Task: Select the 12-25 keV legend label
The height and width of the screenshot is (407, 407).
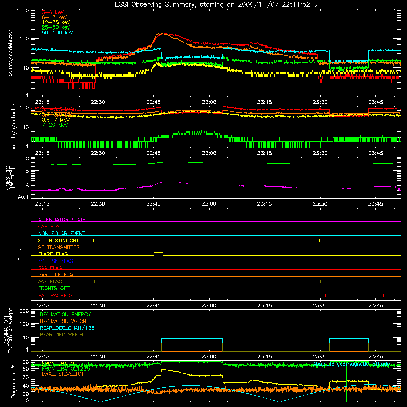Action: click(56, 22)
